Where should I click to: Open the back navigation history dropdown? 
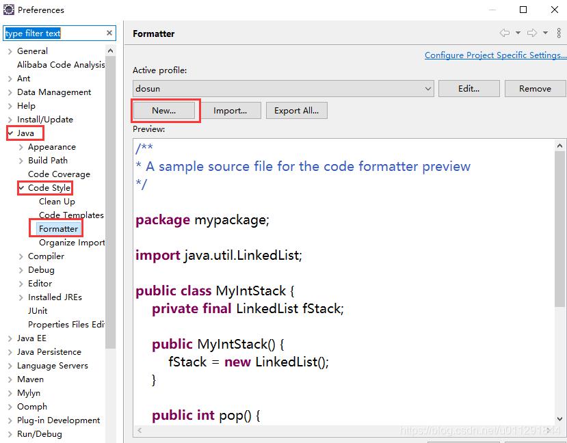[517, 32]
